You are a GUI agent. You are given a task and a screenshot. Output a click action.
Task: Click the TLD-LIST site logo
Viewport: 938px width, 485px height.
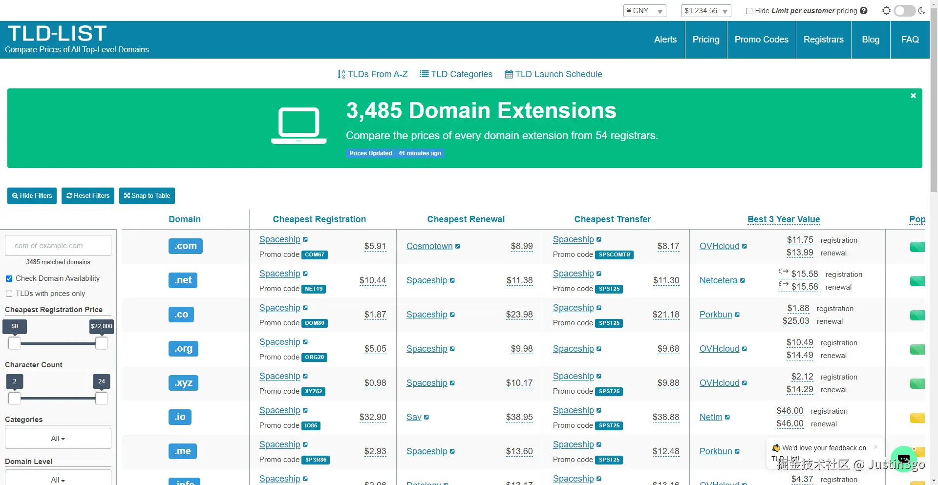point(57,34)
